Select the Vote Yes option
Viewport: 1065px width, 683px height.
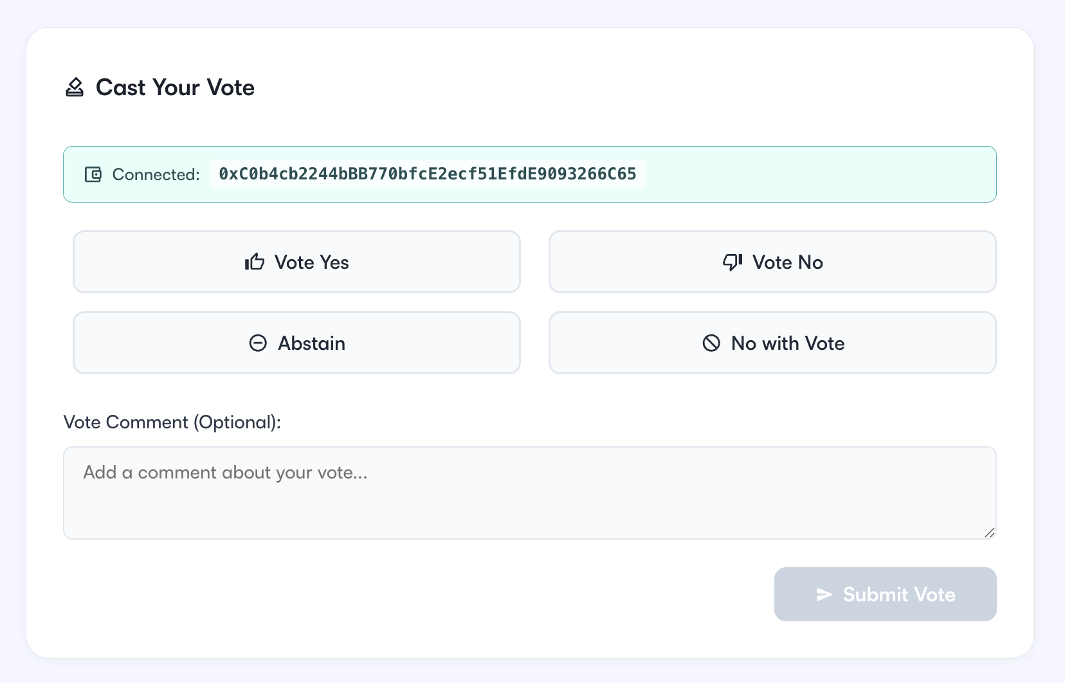click(296, 262)
